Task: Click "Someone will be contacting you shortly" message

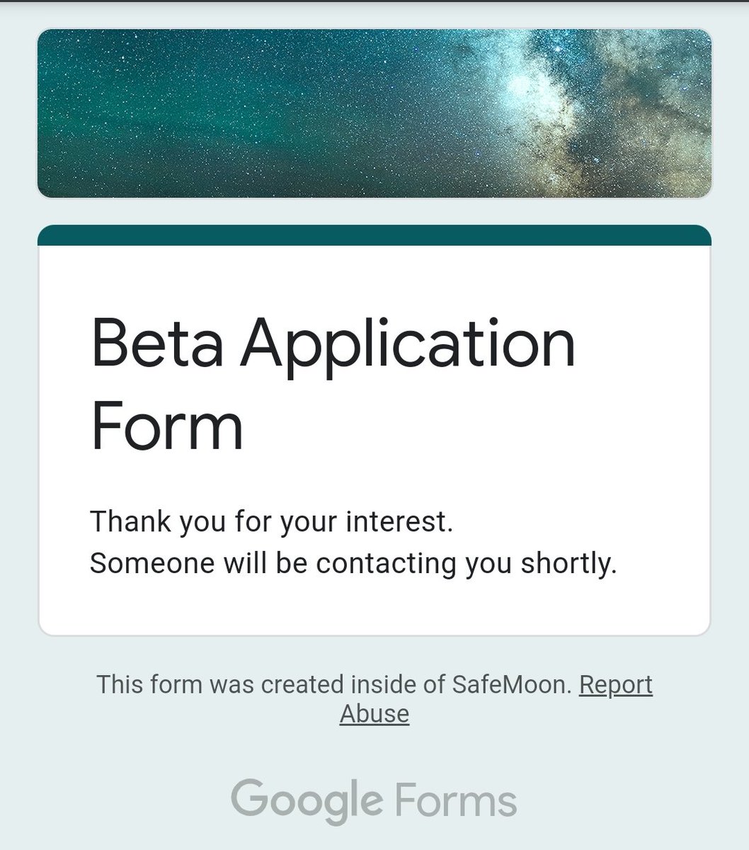Action: coord(353,563)
